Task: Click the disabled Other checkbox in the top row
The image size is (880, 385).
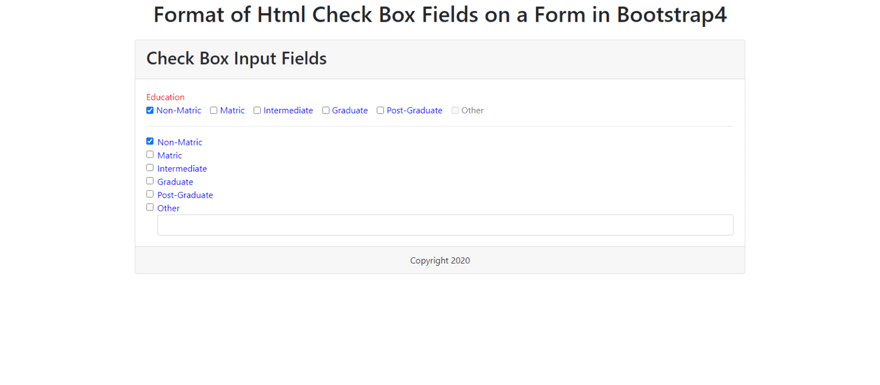Action: (455, 110)
